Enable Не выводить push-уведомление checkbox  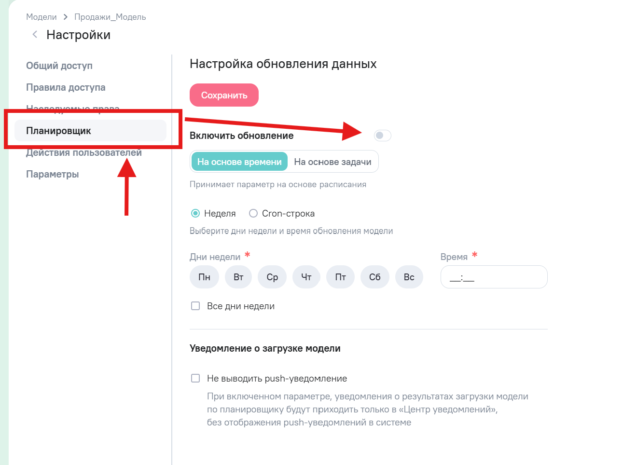[x=195, y=378]
